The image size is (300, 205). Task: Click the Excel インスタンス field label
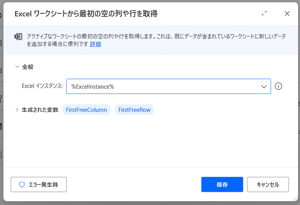pos(42,86)
